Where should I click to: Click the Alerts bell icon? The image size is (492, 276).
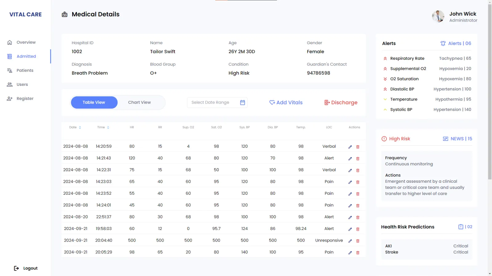coord(443,43)
